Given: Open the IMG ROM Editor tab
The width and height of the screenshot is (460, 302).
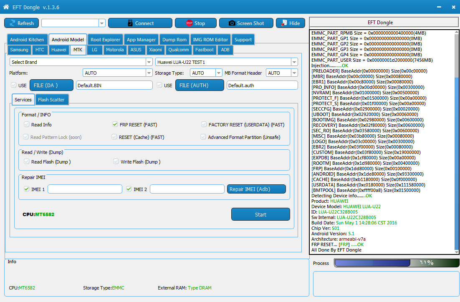Looking at the screenshot, I should pos(210,40).
